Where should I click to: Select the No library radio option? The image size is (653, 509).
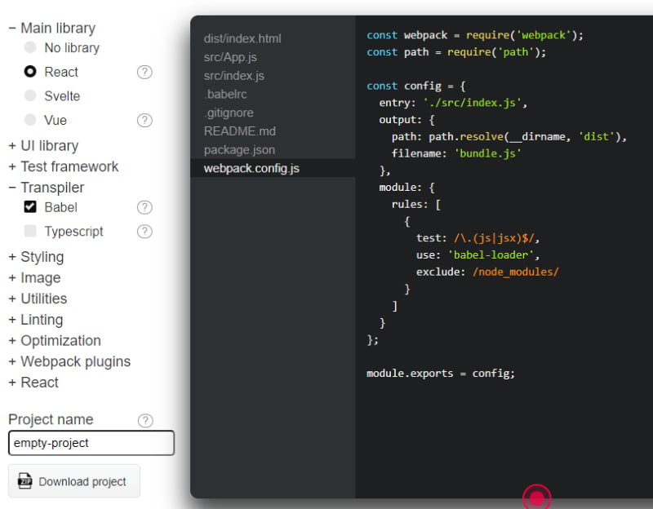tap(30, 48)
